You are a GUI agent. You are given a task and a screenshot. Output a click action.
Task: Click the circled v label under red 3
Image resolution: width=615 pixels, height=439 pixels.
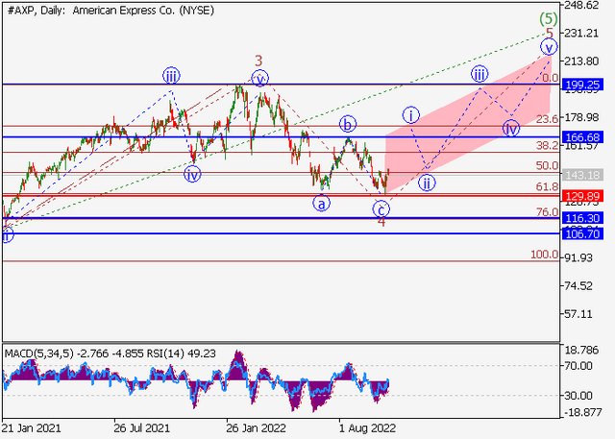[x=259, y=78]
